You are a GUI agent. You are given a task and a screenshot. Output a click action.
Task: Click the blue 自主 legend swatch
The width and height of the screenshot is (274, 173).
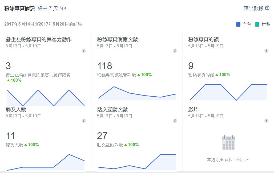pyautogui.click(x=238, y=24)
